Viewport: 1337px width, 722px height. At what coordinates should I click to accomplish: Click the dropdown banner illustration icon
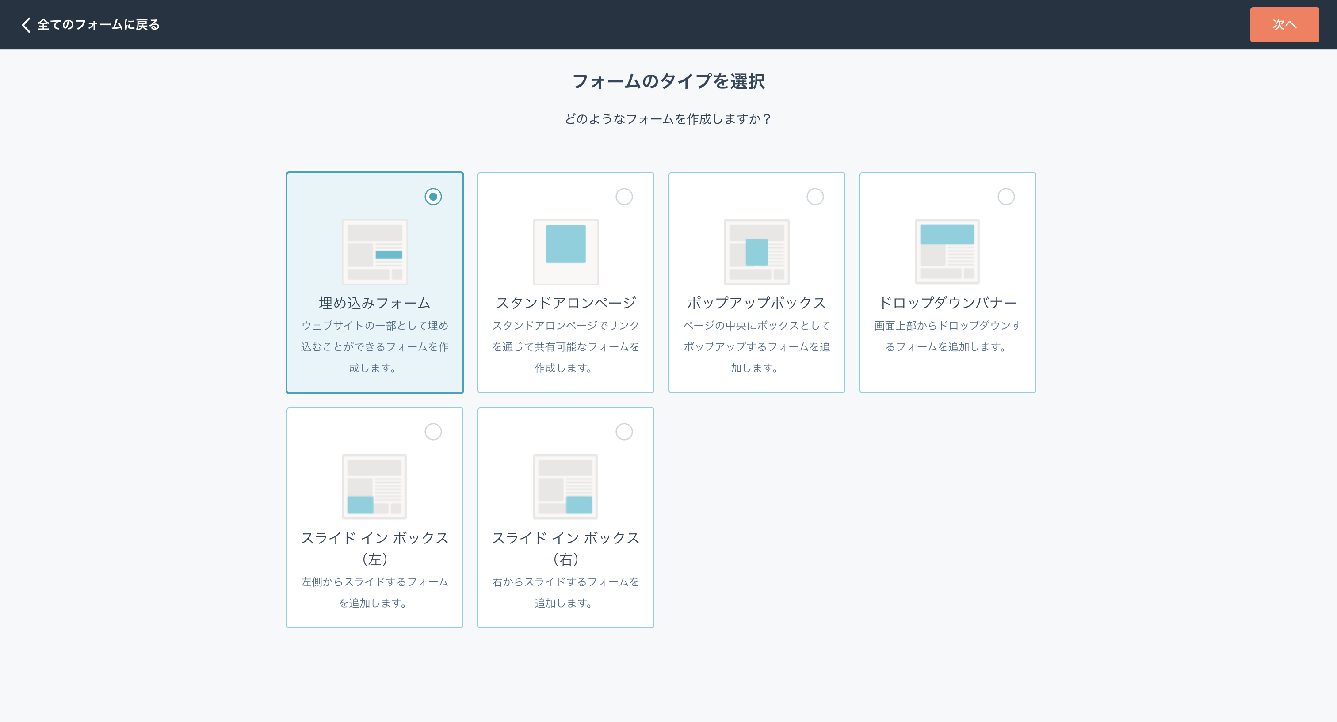click(947, 252)
